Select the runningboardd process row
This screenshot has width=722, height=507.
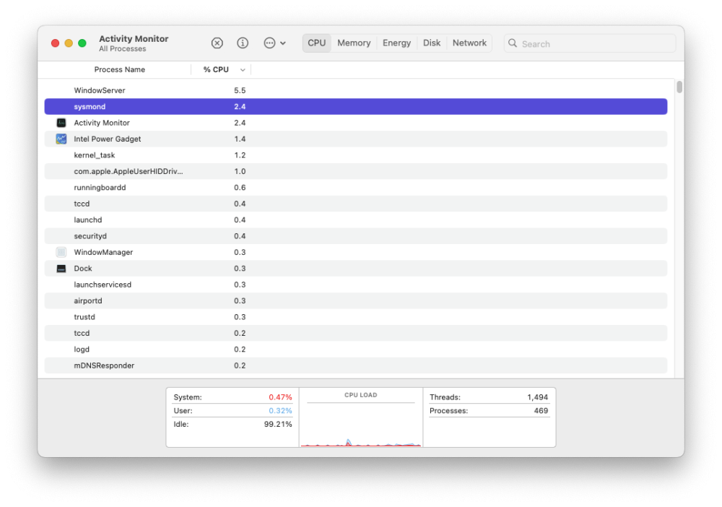(355, 188)
